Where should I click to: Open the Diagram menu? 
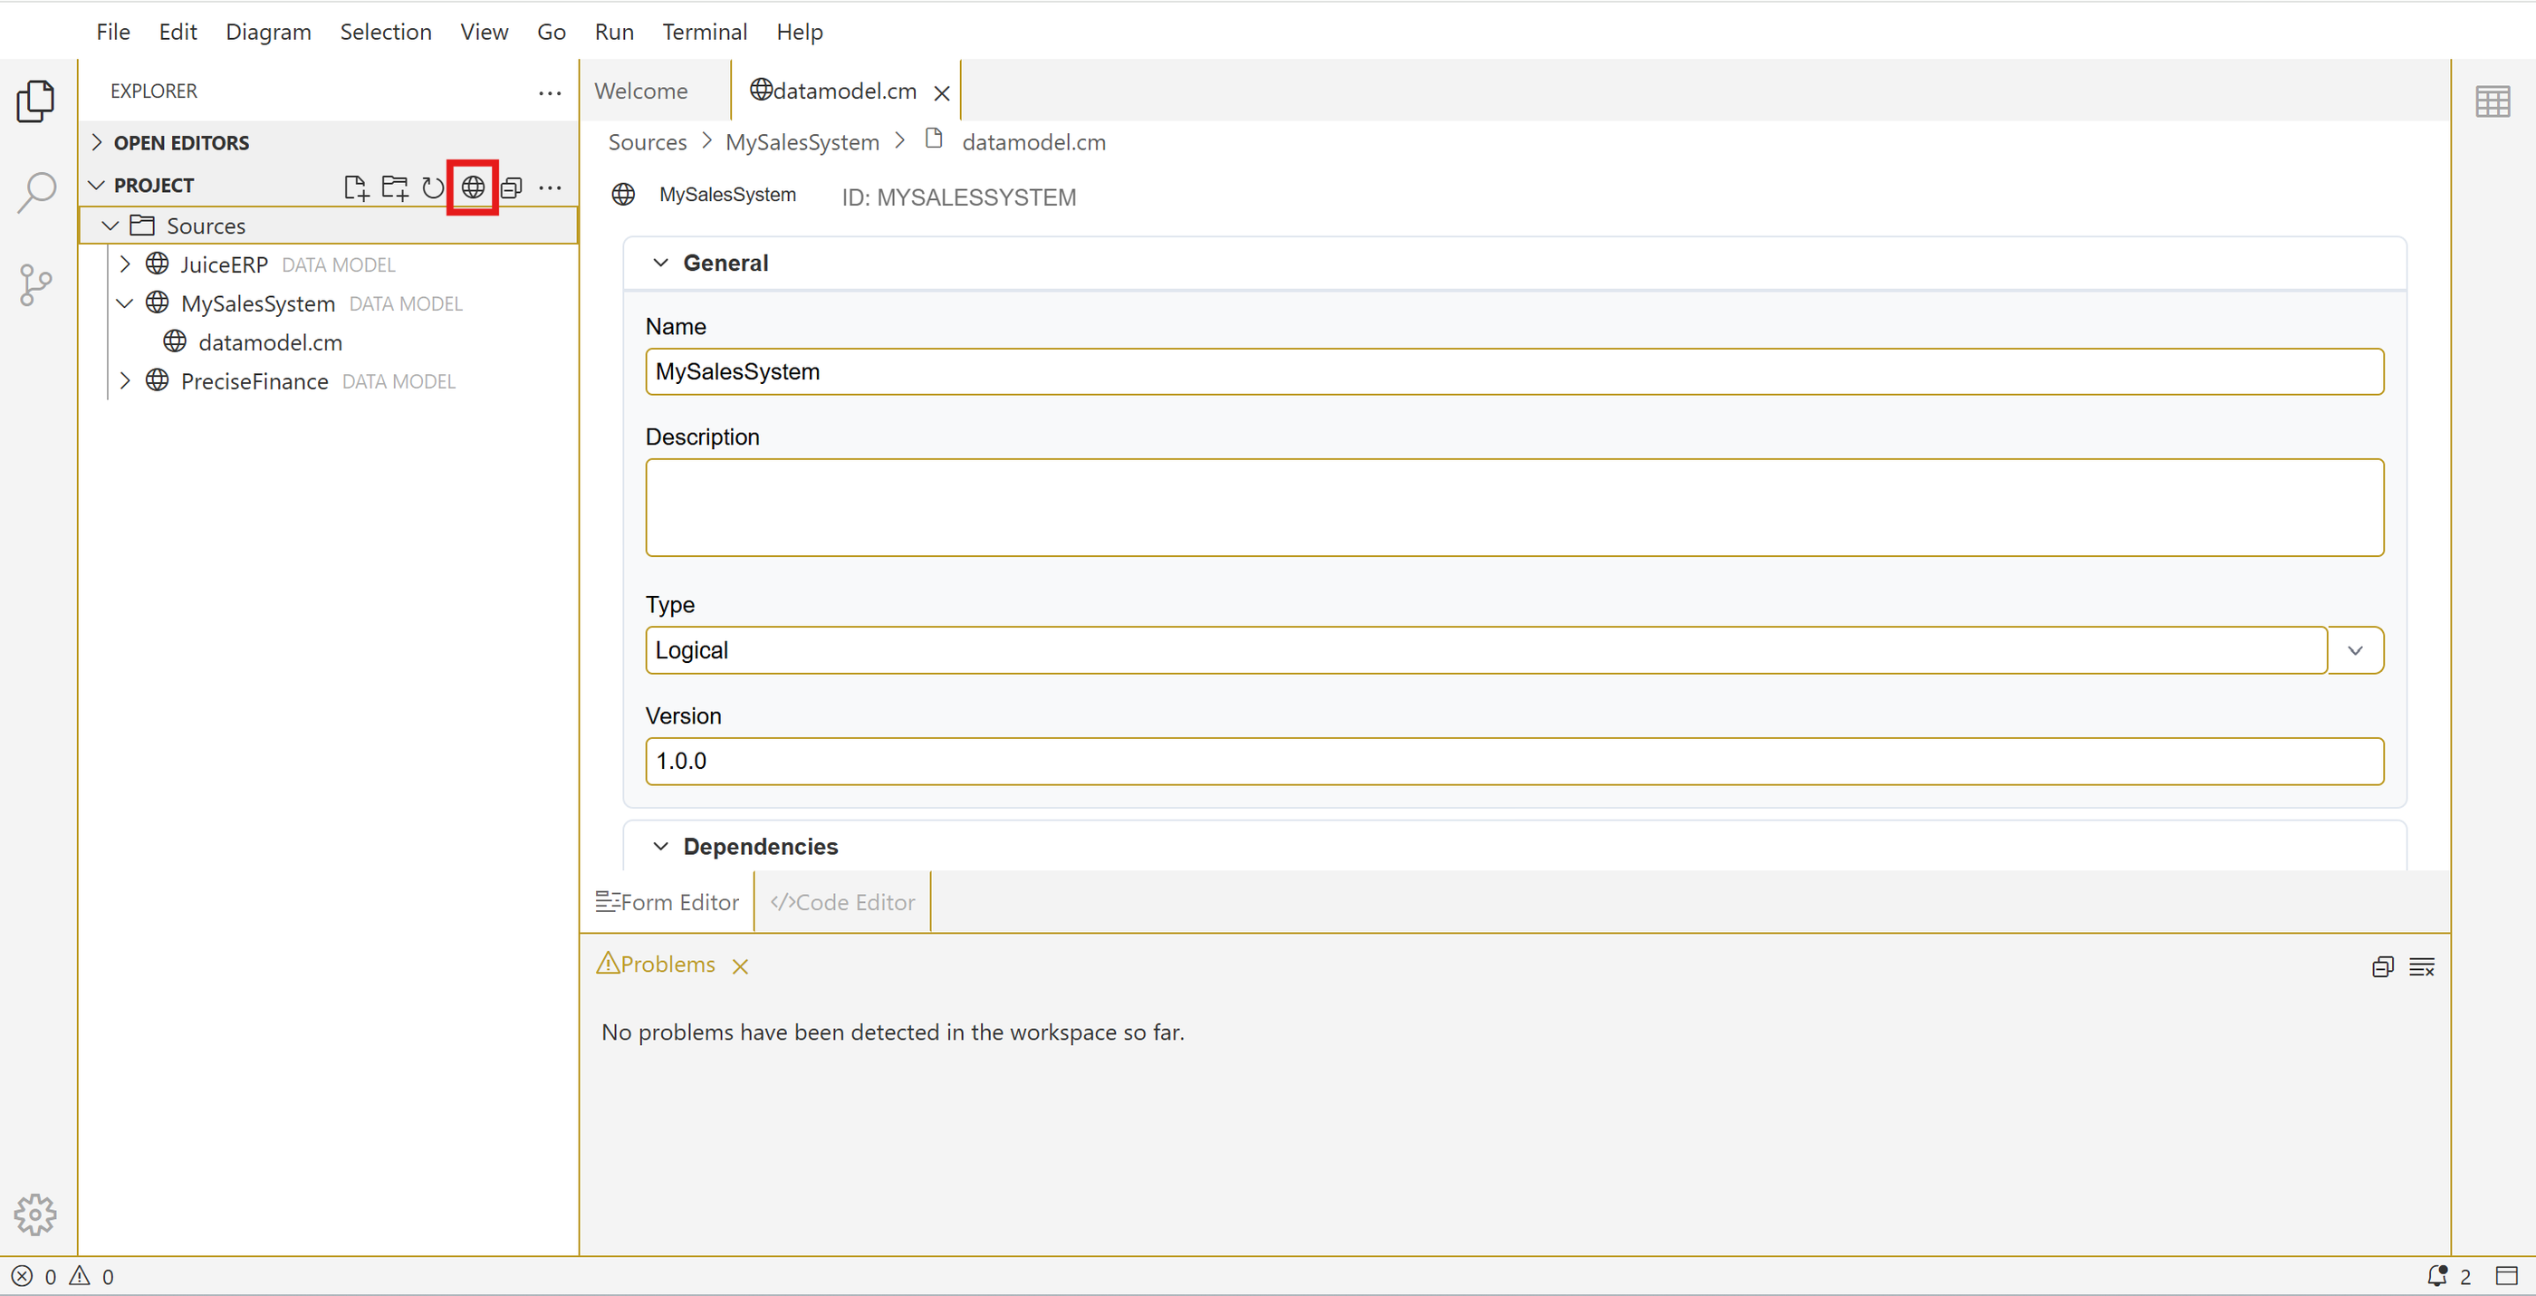pyautogui.click(x=268, y=32)
